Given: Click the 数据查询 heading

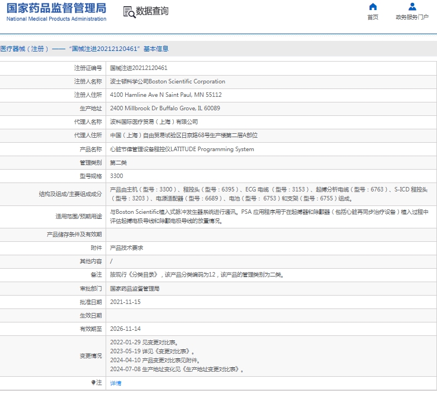Looking at the screenshot, I should coord(152,11).
